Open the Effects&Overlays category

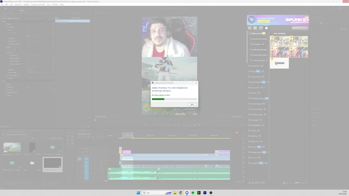257,98
